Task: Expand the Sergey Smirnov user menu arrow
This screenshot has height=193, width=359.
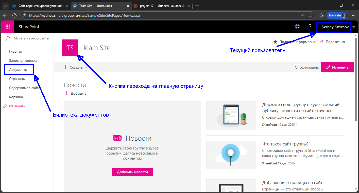Action: (354, 27)
